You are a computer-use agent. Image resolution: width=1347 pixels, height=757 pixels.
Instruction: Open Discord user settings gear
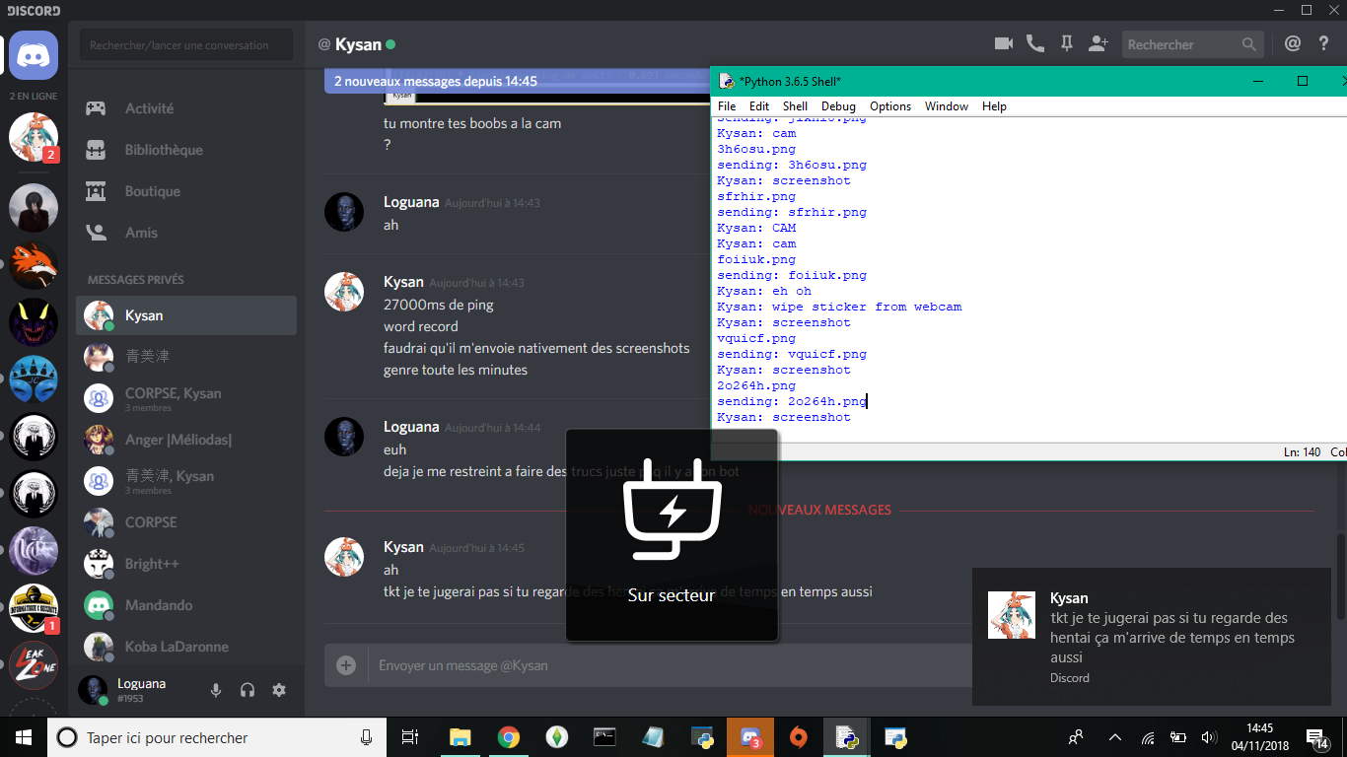[279, 690]
